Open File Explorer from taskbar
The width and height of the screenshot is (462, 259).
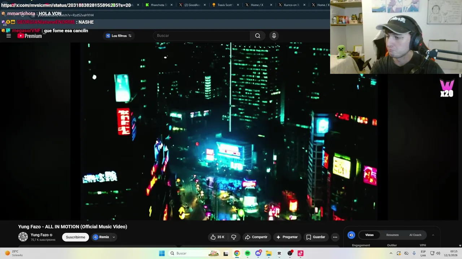[x=269, y=253]
